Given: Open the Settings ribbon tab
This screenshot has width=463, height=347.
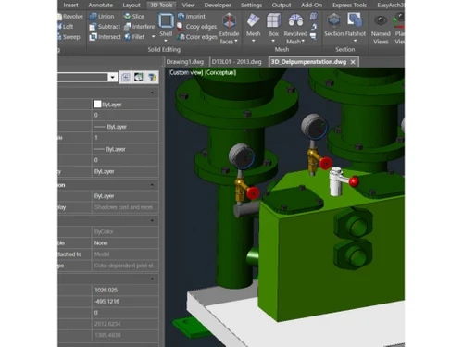Looking at the screenshot, I should [x=251, y=6].
